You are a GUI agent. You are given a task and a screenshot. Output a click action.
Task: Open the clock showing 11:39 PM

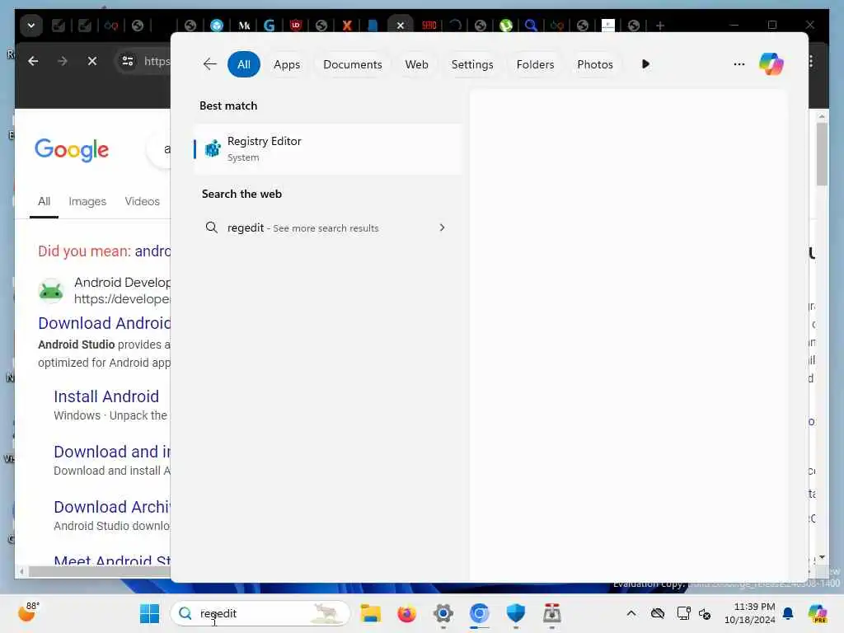click(750, 613)
